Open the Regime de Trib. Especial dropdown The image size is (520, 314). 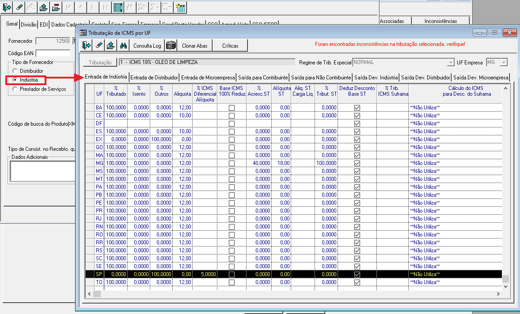(x=451, y=63)
